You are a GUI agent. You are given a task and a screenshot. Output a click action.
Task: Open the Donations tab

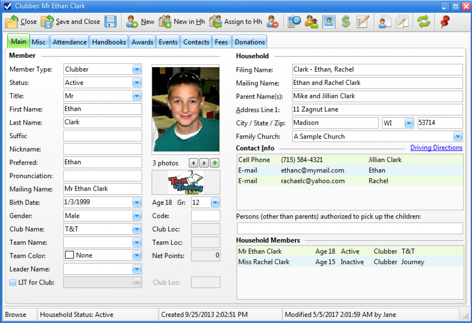[x=250, y=42]
